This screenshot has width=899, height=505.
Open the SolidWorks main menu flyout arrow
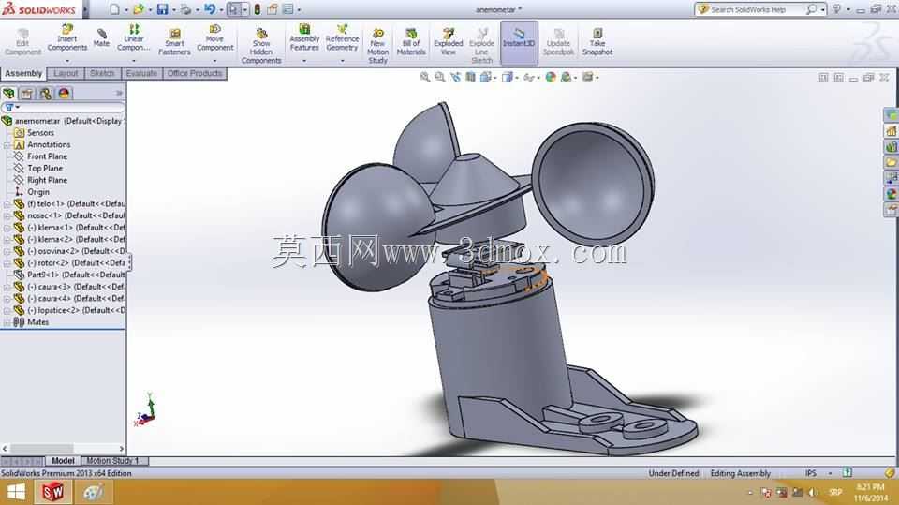[86, 9]
